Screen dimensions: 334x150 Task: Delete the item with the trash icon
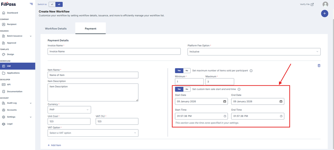(319, 66)
